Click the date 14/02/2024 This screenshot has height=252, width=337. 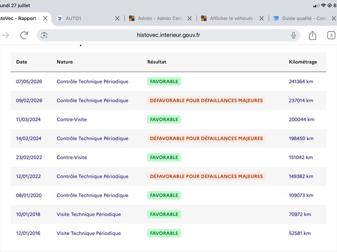[29, 139]
